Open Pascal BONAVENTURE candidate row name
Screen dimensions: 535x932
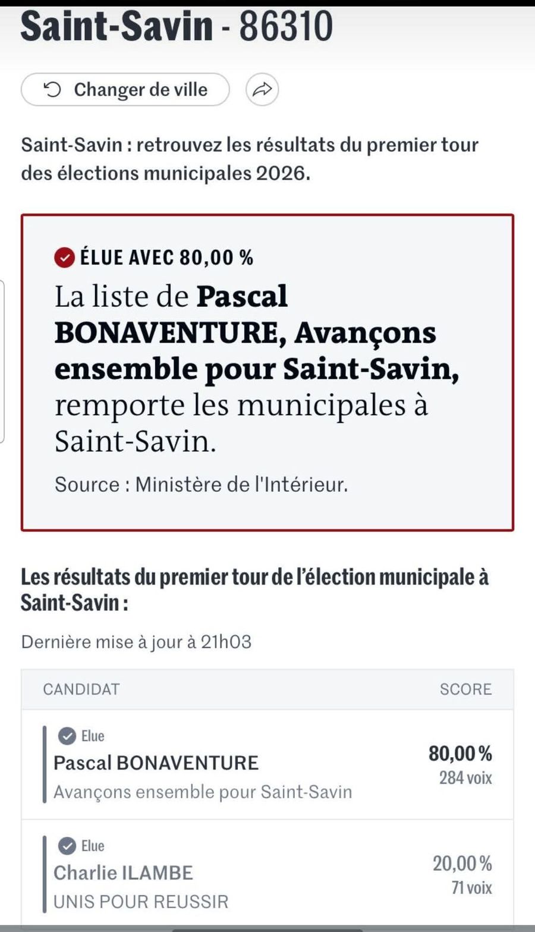(x=156, y=763)
